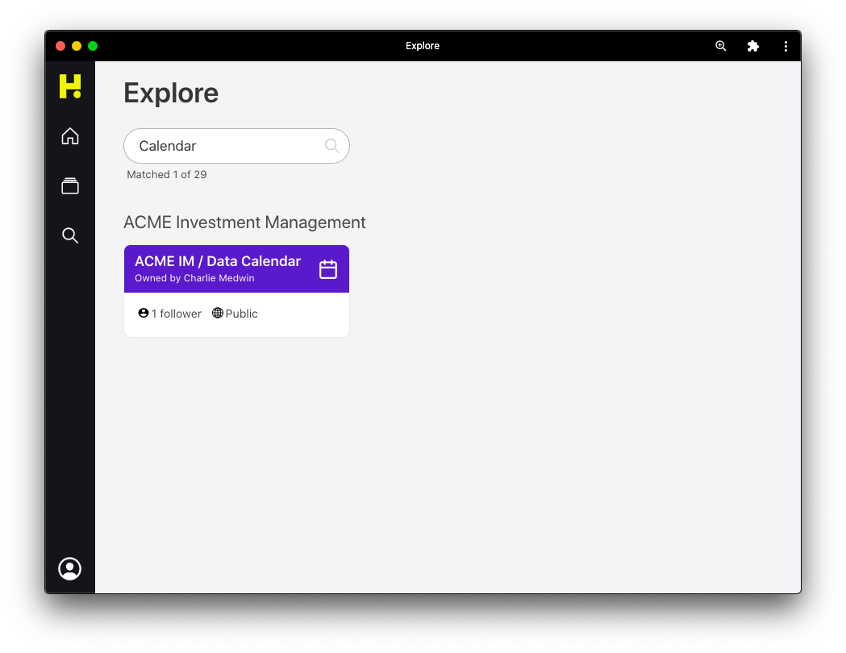Focus the Calendar search input field
The image size is (846, 653).
[237, 146]
